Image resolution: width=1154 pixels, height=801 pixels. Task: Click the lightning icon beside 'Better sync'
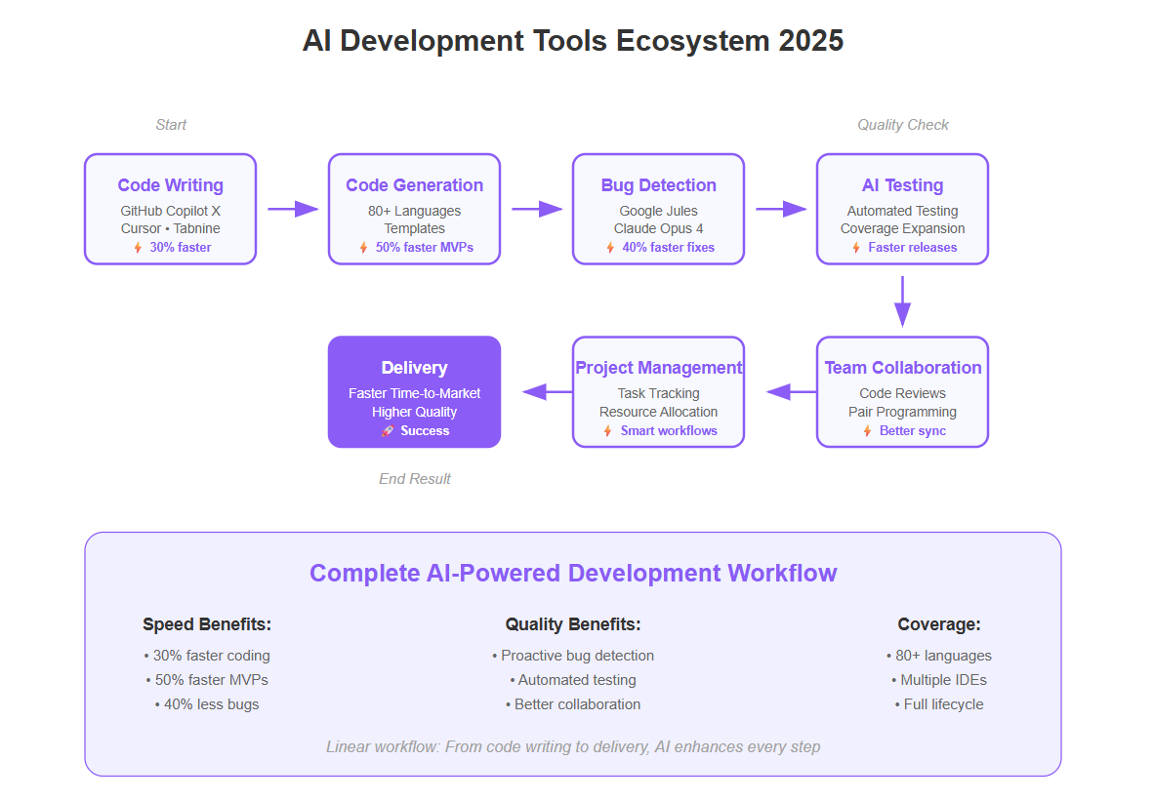pyautogui.click(x=868, y=431)
